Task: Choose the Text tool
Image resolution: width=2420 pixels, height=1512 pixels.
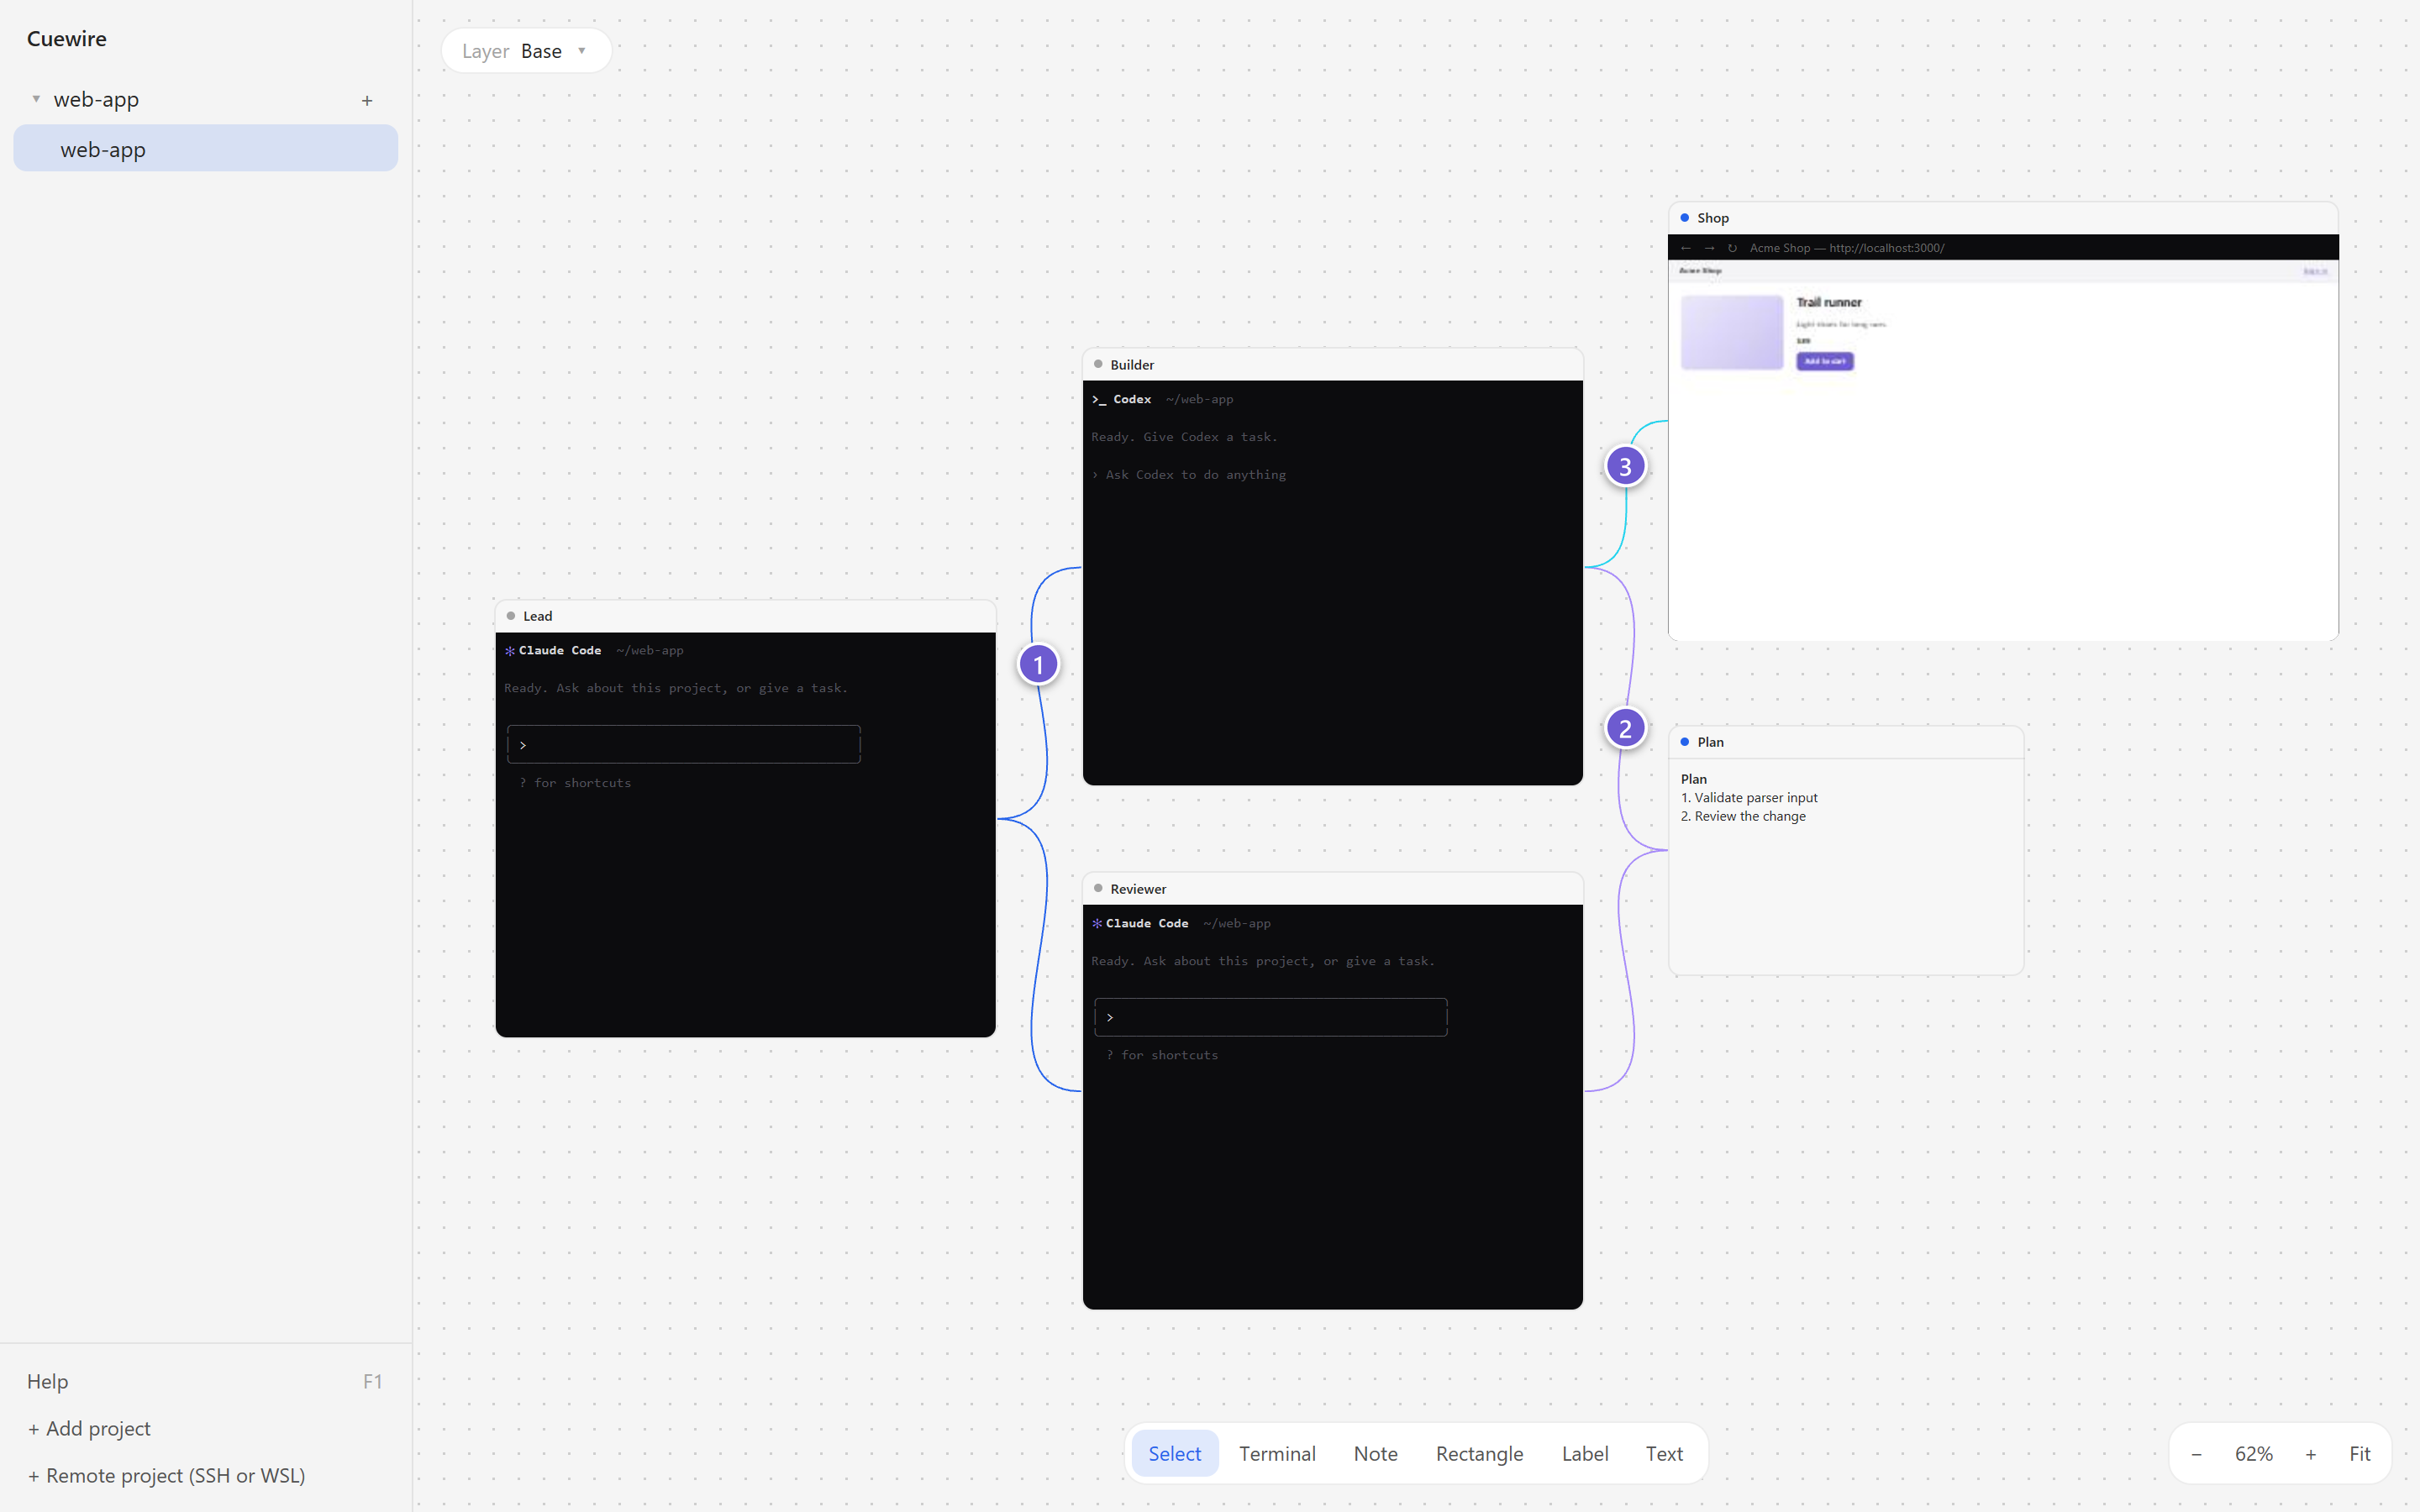Action: 1664,1454
